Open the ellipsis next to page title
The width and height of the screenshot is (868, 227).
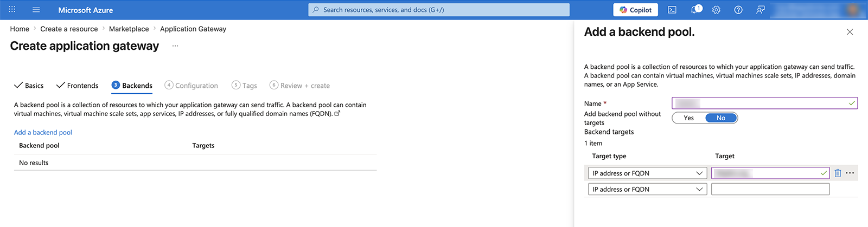(175, 46)
